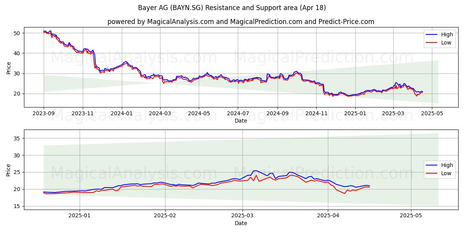Click the '2023-09' x-axis label in the top chart
The height and width of the screenshot is (232, 464).
(44, 114)
